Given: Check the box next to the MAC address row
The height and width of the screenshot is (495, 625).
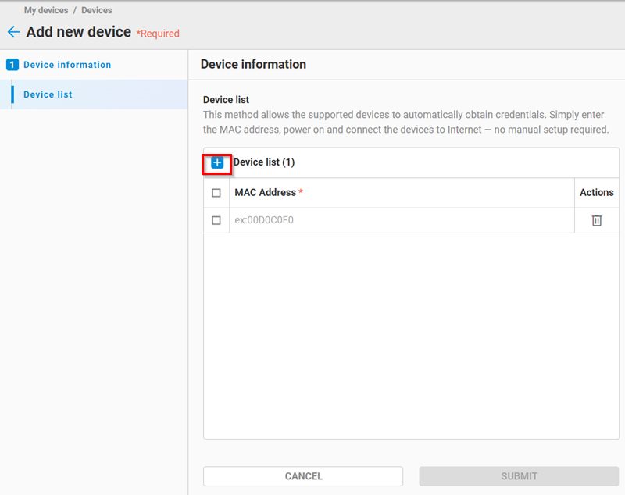Looking at the screenshot, I should (216, 220).
